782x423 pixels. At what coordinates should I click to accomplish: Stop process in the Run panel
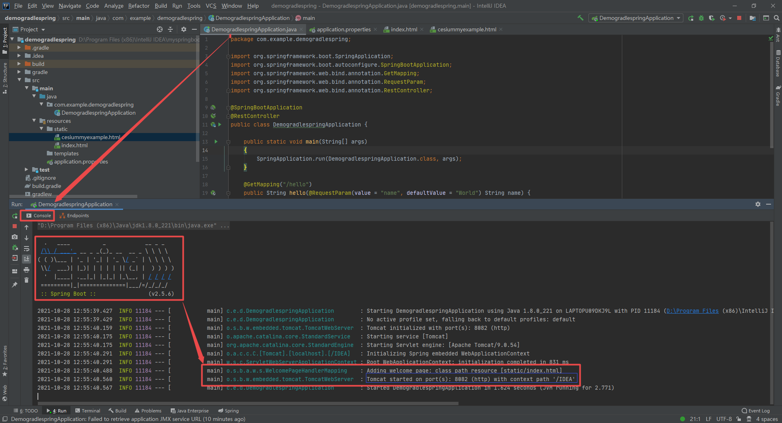(15, 226)
